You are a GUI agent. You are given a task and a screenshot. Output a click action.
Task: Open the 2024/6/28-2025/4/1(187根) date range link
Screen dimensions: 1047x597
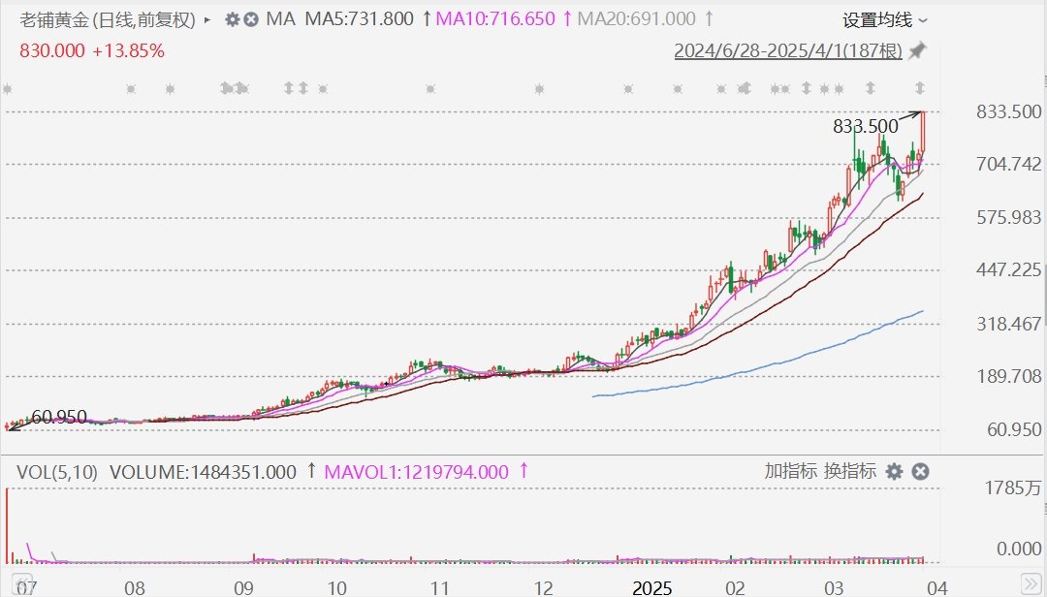click(788, 50)
